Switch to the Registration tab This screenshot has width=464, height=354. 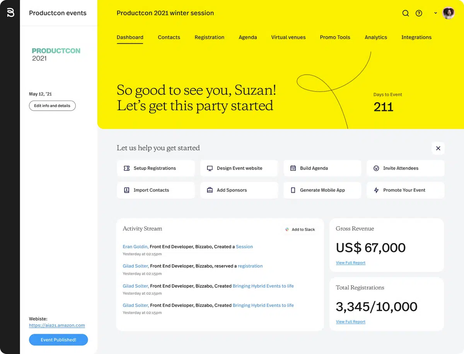coord(209,38)
